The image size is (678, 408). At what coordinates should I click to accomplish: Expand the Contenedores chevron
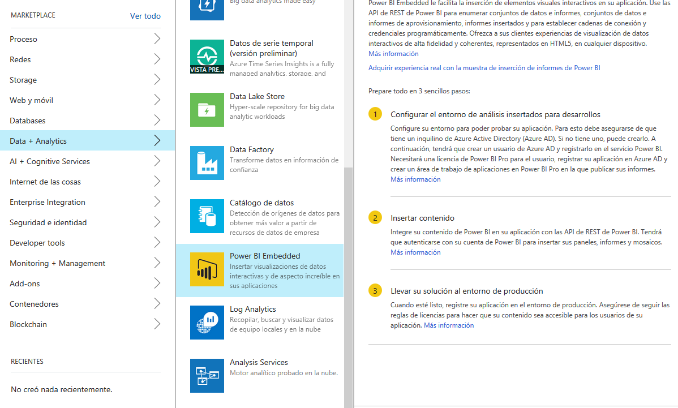[157, 303]
